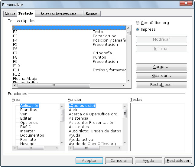The width and height of the screenshot is (195, 167).
Task: Close the Personalizar dialog
Action: 186,3
